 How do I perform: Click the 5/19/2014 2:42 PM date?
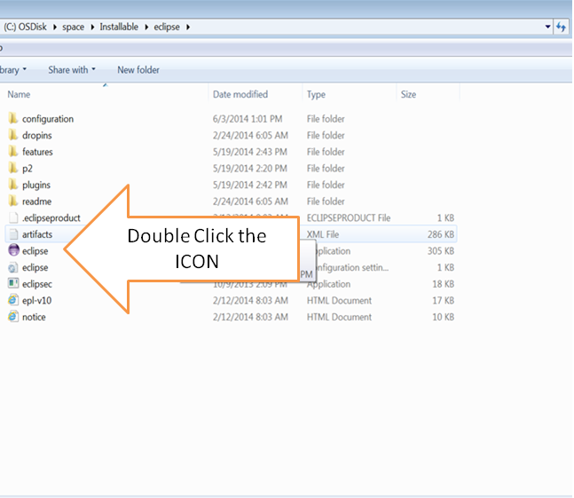click(x=250, y=185)
